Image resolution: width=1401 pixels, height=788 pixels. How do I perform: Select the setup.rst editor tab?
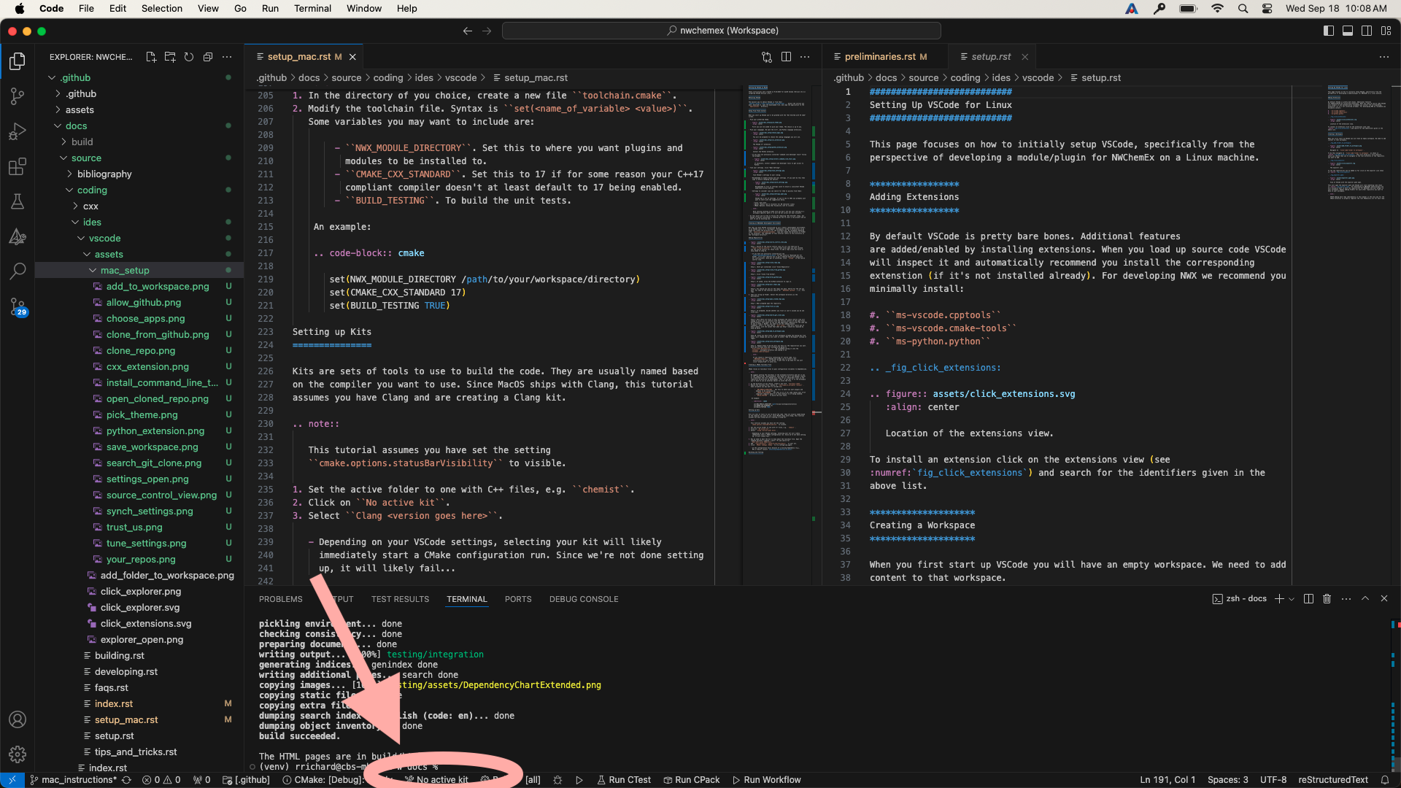coord(991,57)
